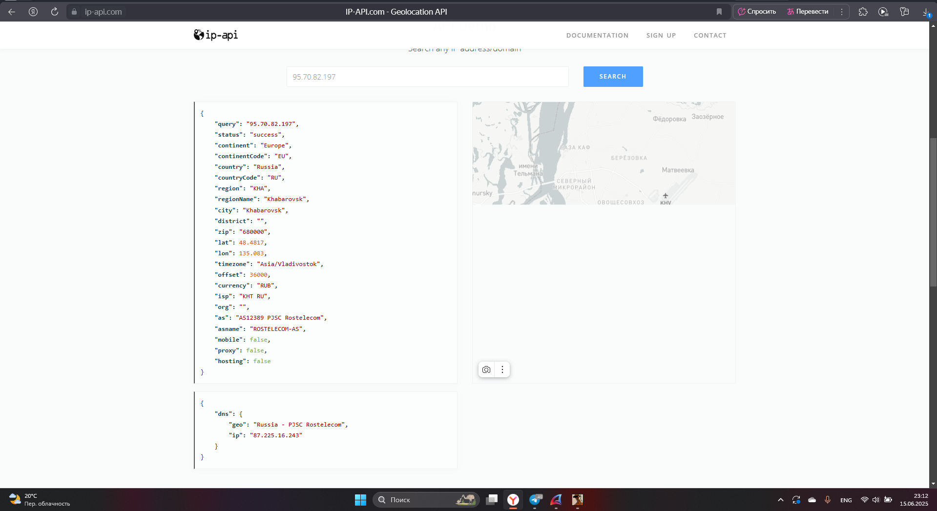Image resolution: width=937 pixels, height=511 pixels.
Task: Click the KHV airport marker on map
Action: coord(666,199)
